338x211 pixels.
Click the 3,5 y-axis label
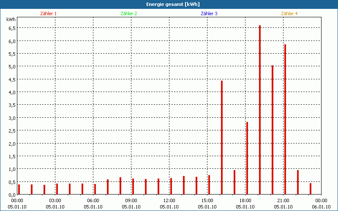tap(12, 105)
